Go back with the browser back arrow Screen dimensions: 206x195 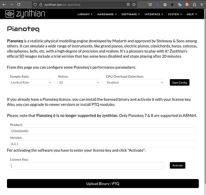[4, 5]
